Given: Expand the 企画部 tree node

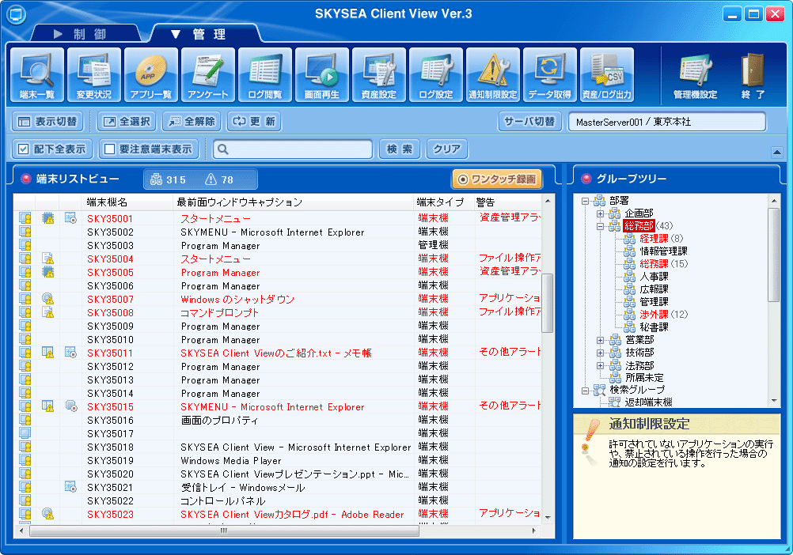Looking at the screenshot, I should click(x=601, y=213).
